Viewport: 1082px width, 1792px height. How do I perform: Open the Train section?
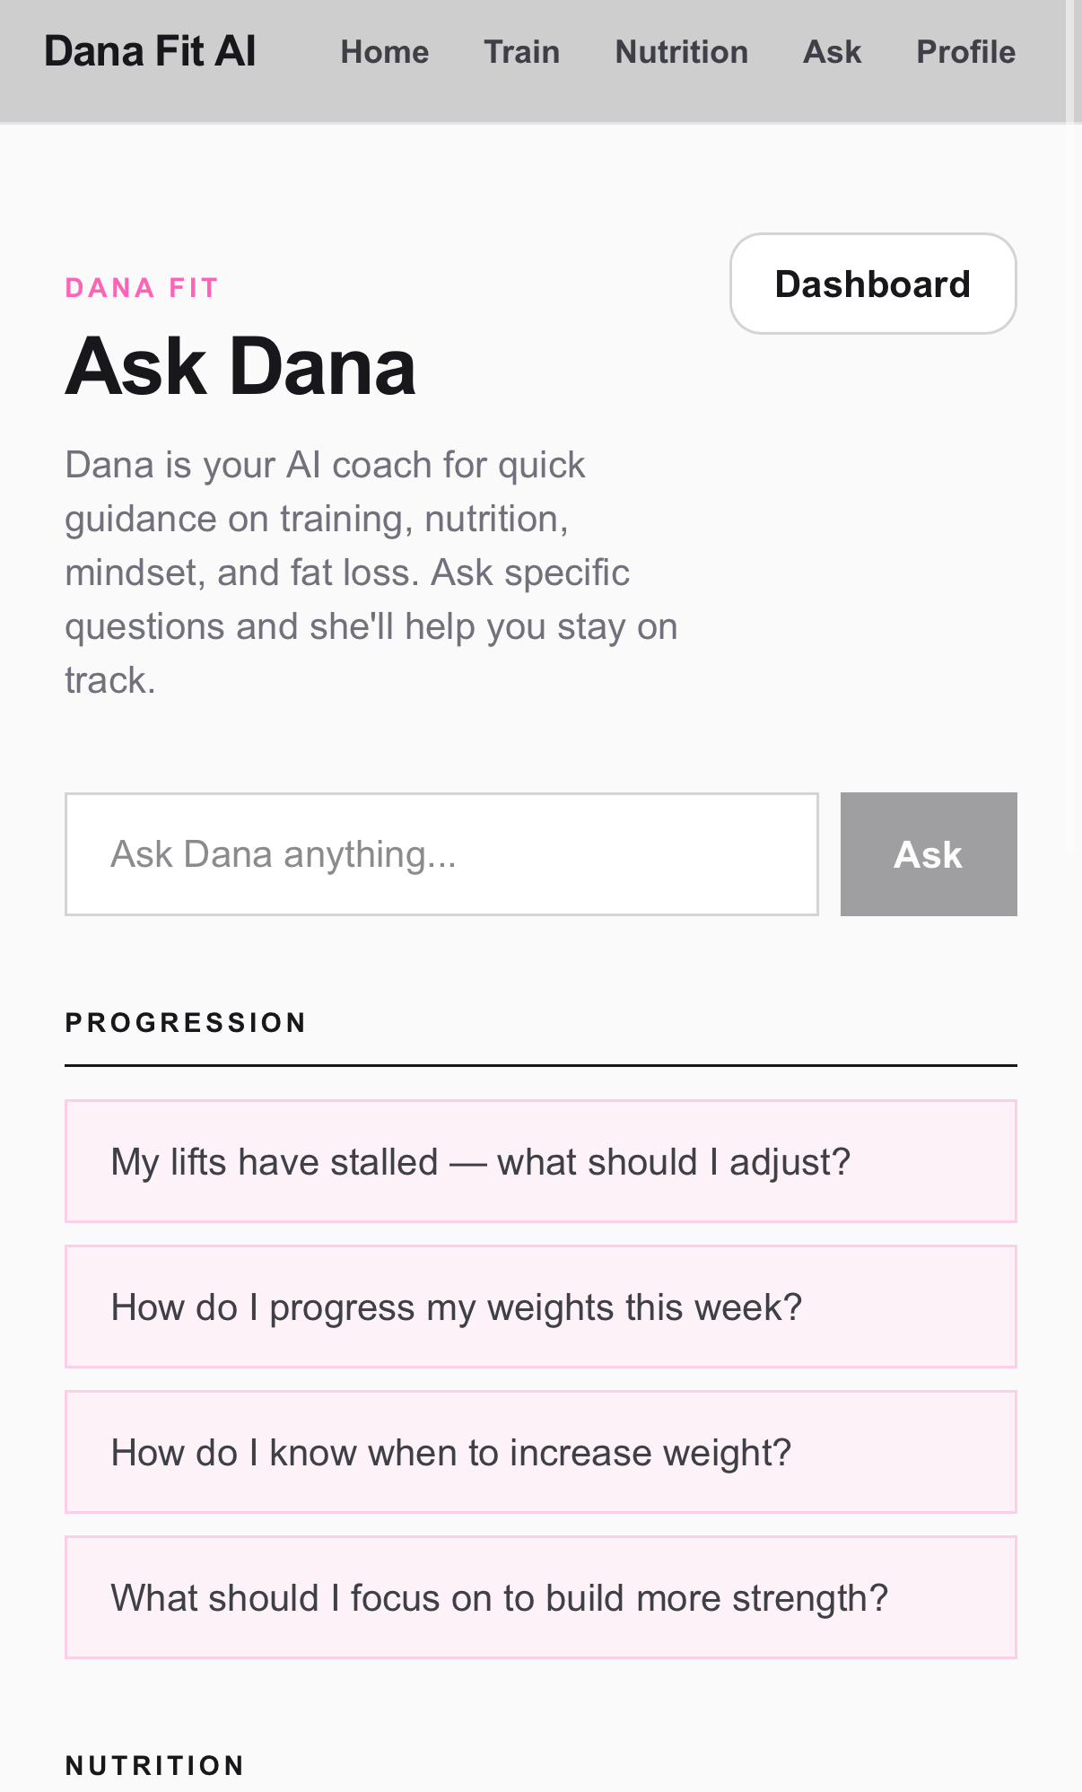click(521, 52)
